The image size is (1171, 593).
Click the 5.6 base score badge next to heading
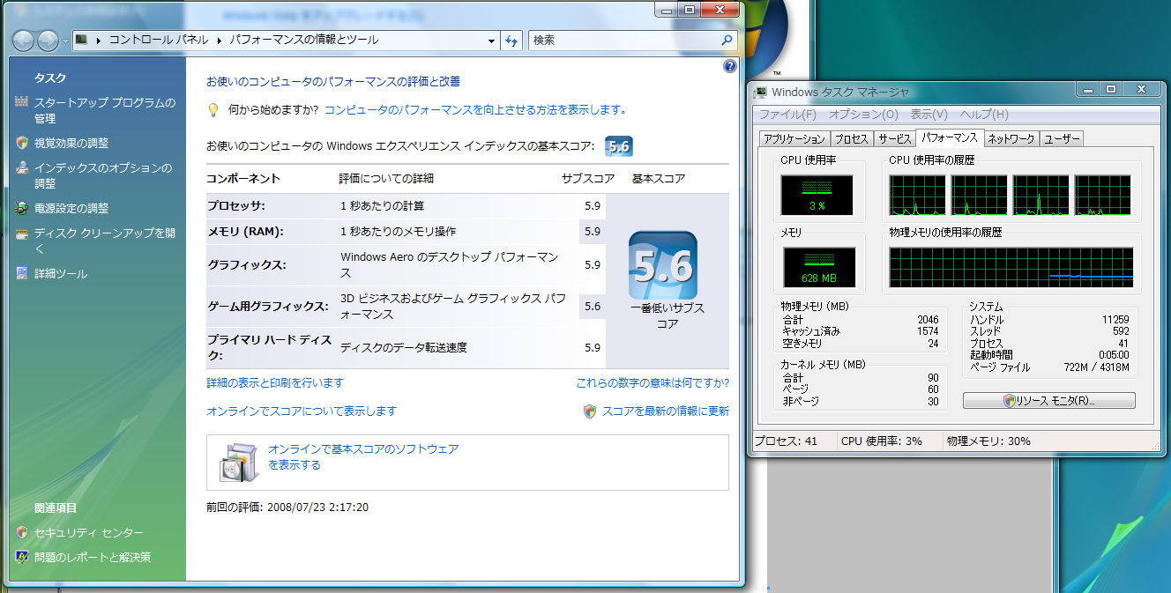point(619,146)
